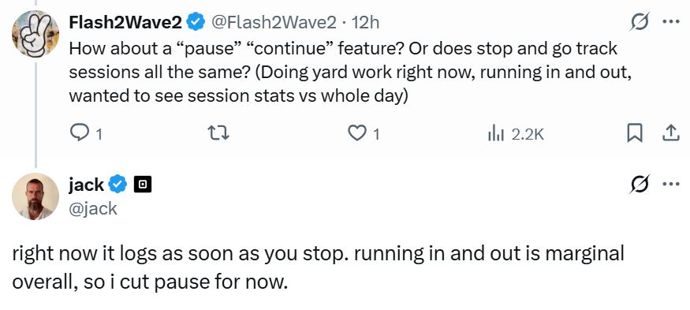Open the @jack handle link

tap(93, 207)
